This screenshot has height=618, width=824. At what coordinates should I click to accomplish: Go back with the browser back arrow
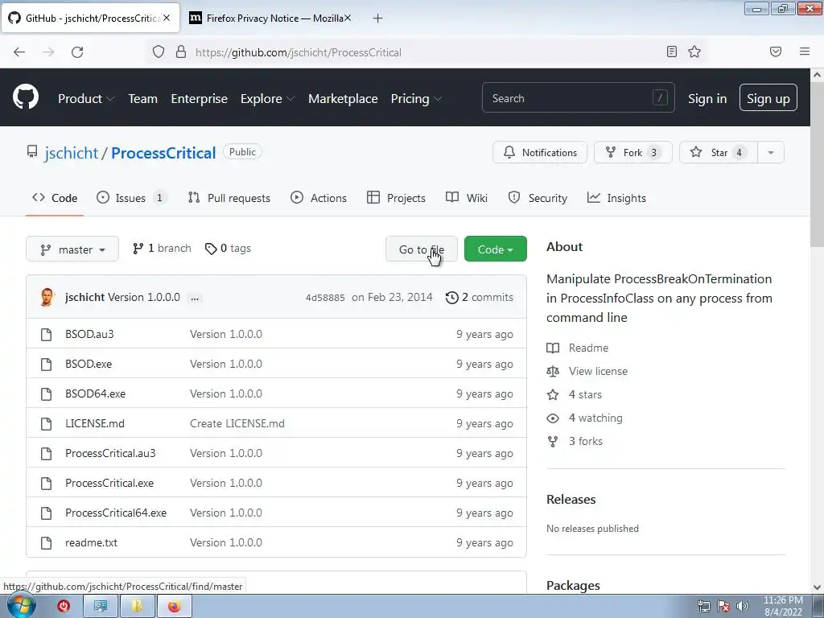[x=19, y=52]
